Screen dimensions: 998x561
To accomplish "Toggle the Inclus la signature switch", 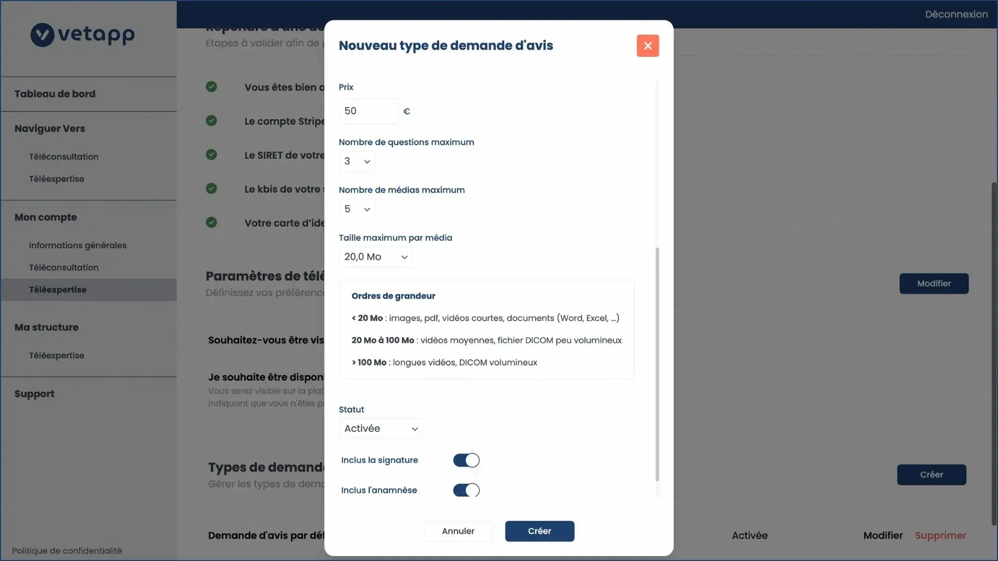I will pyautogui.click(x=466, y=460).
